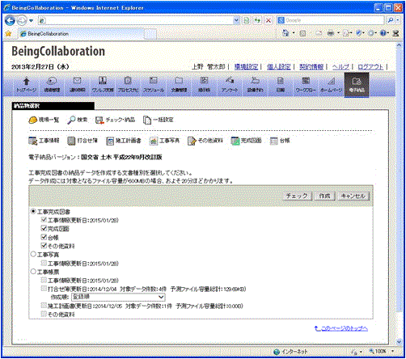Open 電子納品 navigation icon
This screenshot has width=406, height=359.
pos(357,85)
